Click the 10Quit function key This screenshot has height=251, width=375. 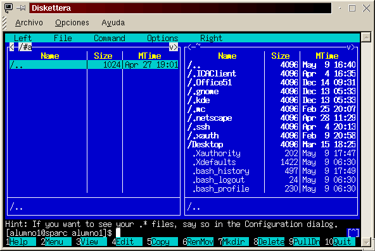340,242
